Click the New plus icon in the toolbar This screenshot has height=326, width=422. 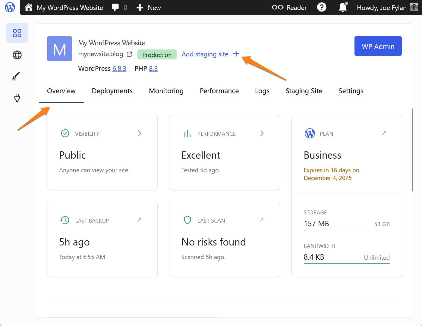point(140,7)
